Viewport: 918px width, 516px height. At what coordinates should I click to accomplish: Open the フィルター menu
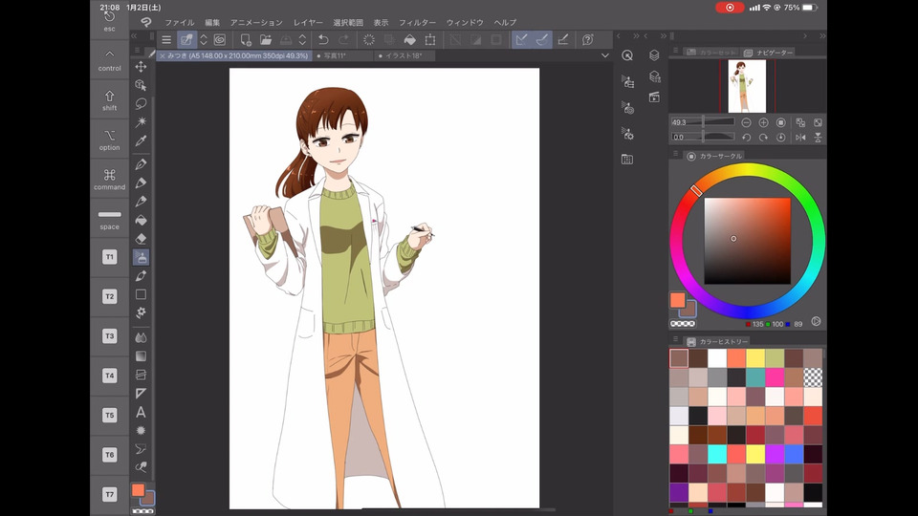tap(417, 22)
